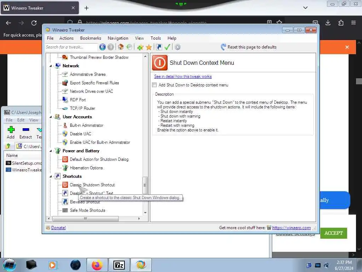Viewport: 362px width, 272px height.
Task: Select Disable UAC tweak
Action: tap(81, 134)
